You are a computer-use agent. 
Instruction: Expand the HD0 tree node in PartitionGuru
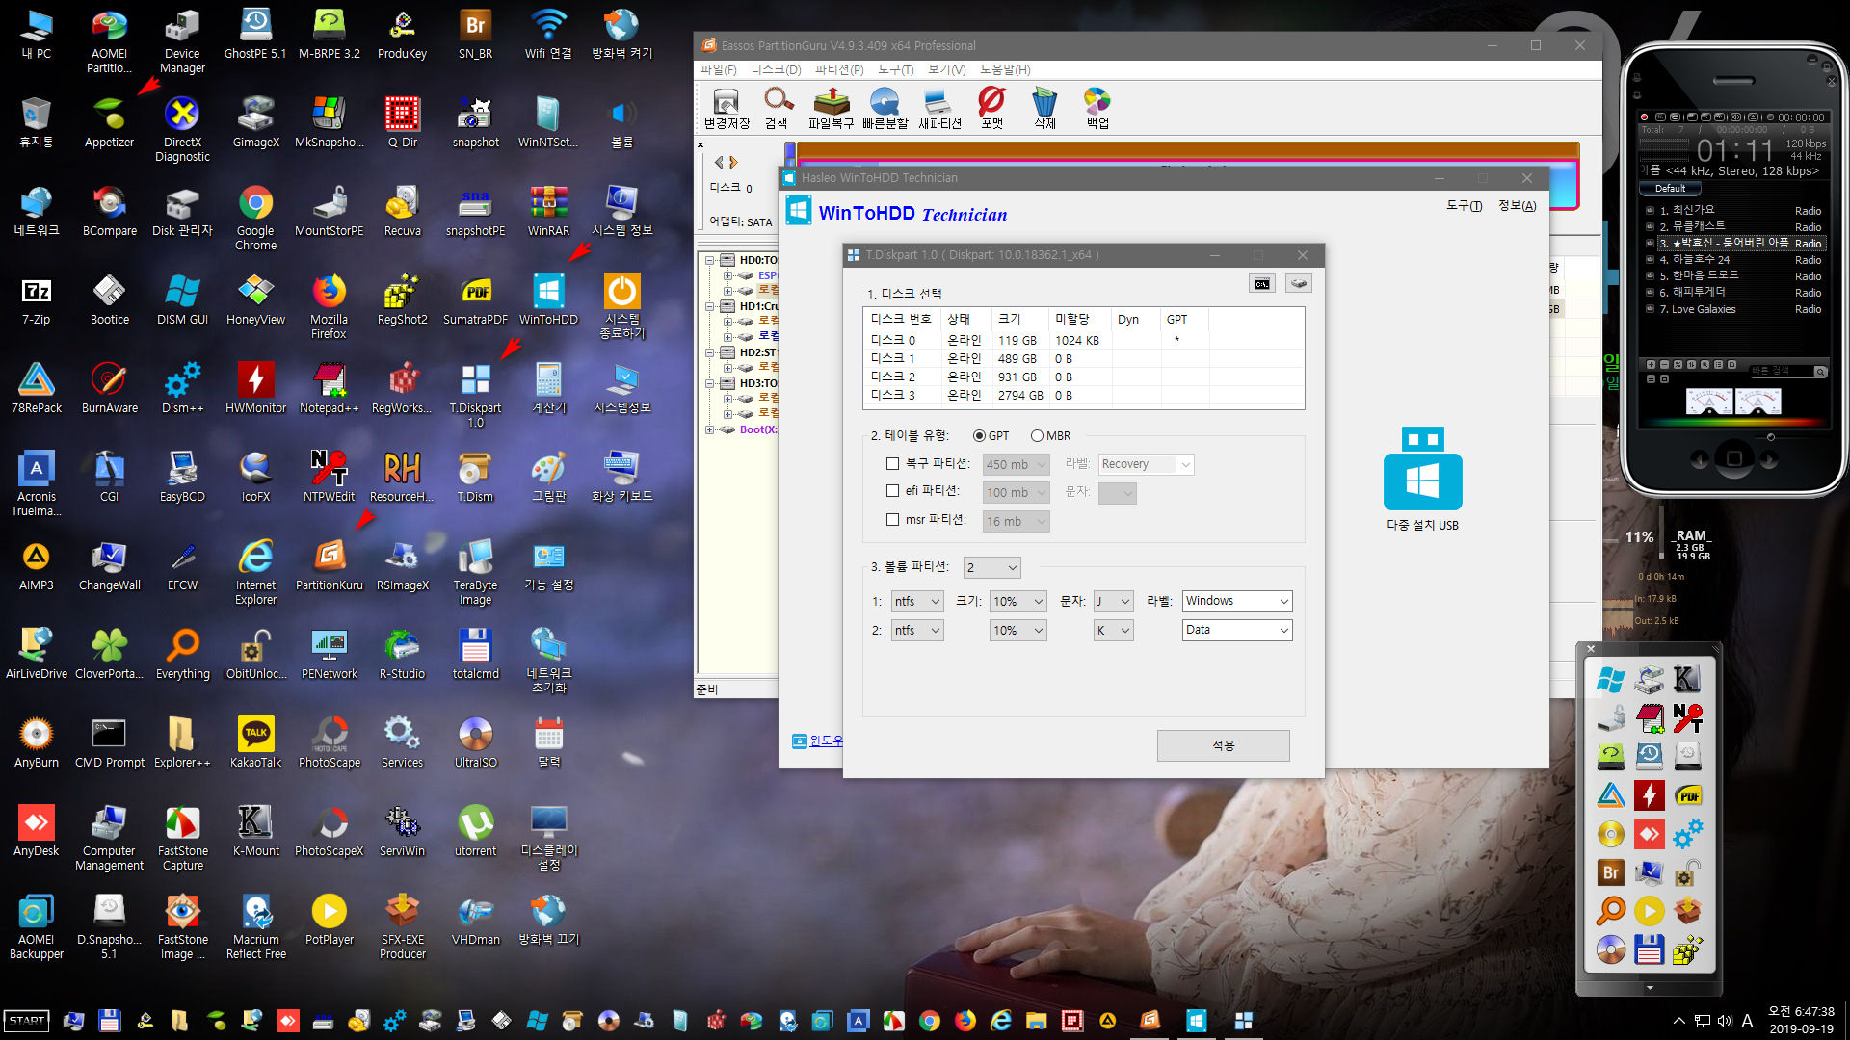tap(710, 260)
